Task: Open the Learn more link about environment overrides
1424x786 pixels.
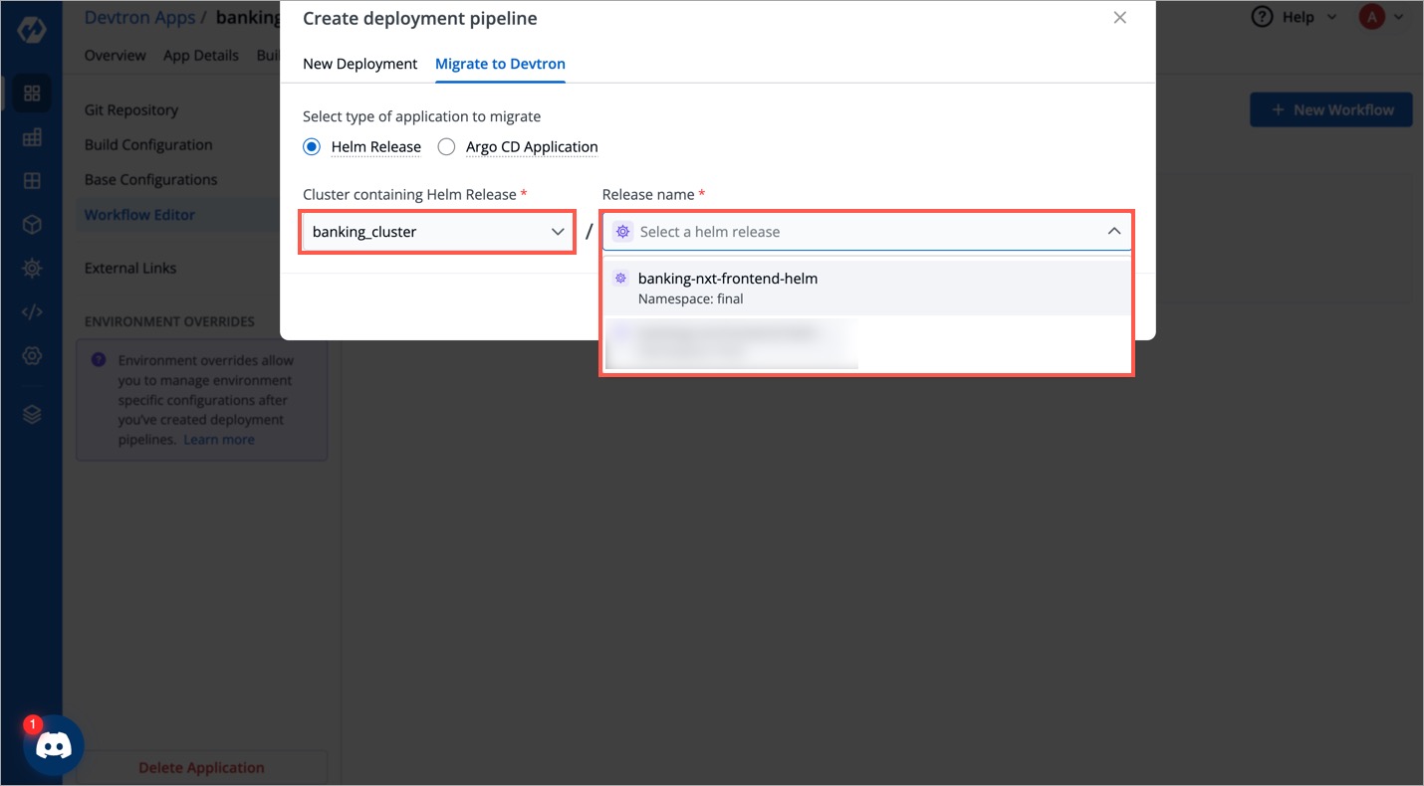Action: click(219, 439)
